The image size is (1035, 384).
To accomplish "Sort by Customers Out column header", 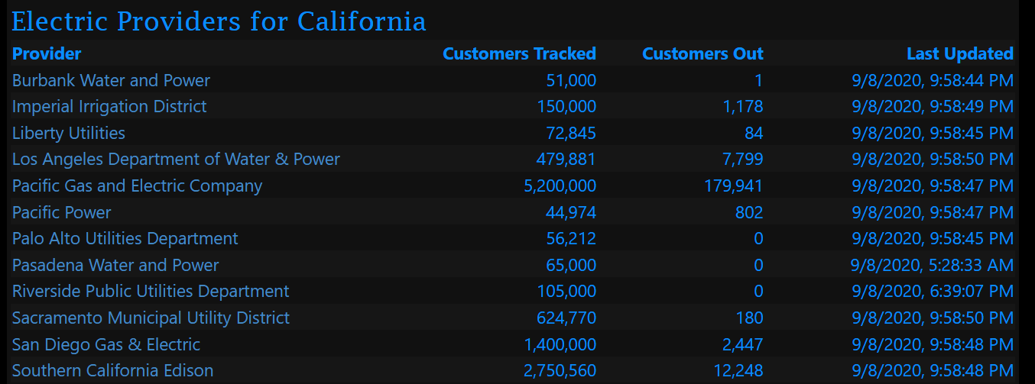I will pyautogui.click(x=702, y=53).
